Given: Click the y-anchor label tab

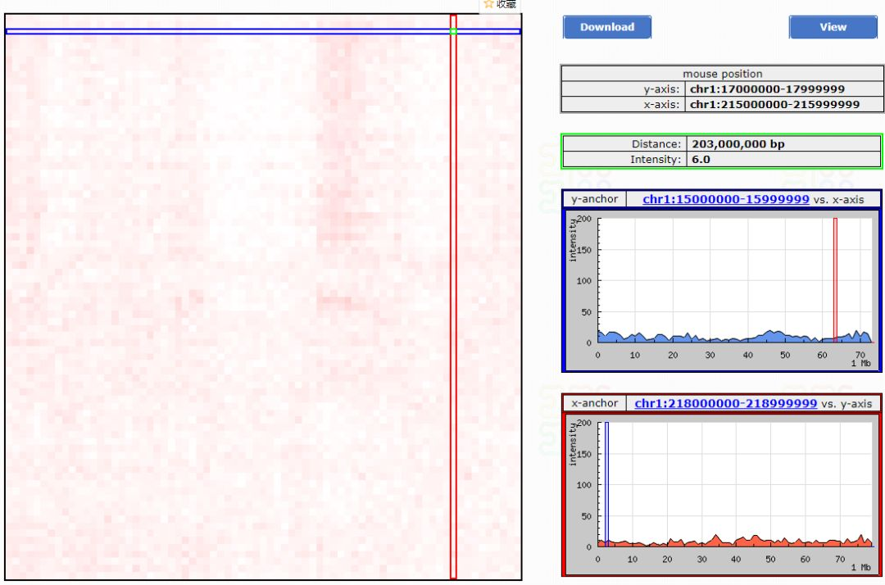Looking at the screenshot, I should [593, 199].
